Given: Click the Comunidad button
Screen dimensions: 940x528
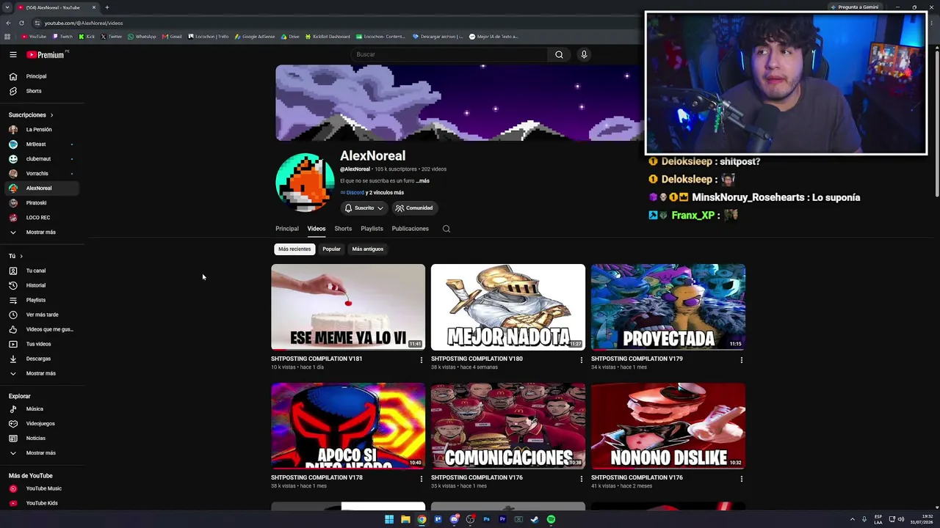Looking at the screenshot, I should 414,208.
